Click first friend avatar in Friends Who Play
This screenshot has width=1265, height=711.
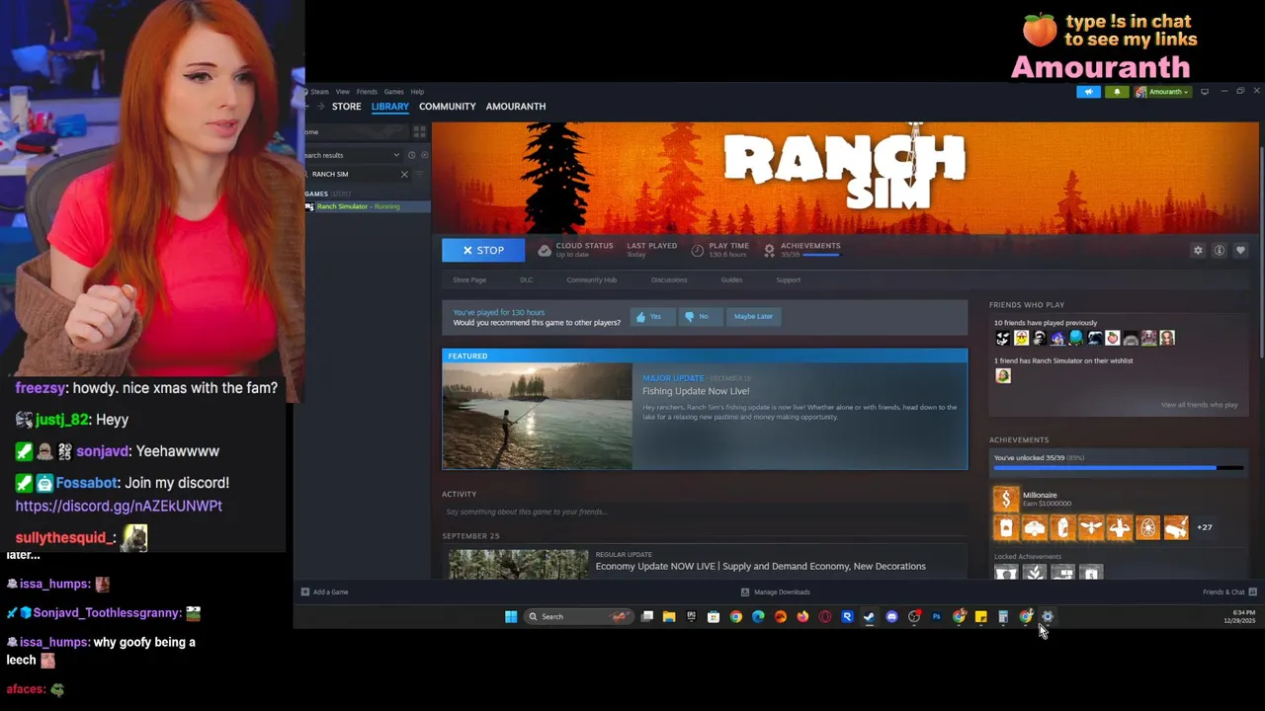(1003, 338)
